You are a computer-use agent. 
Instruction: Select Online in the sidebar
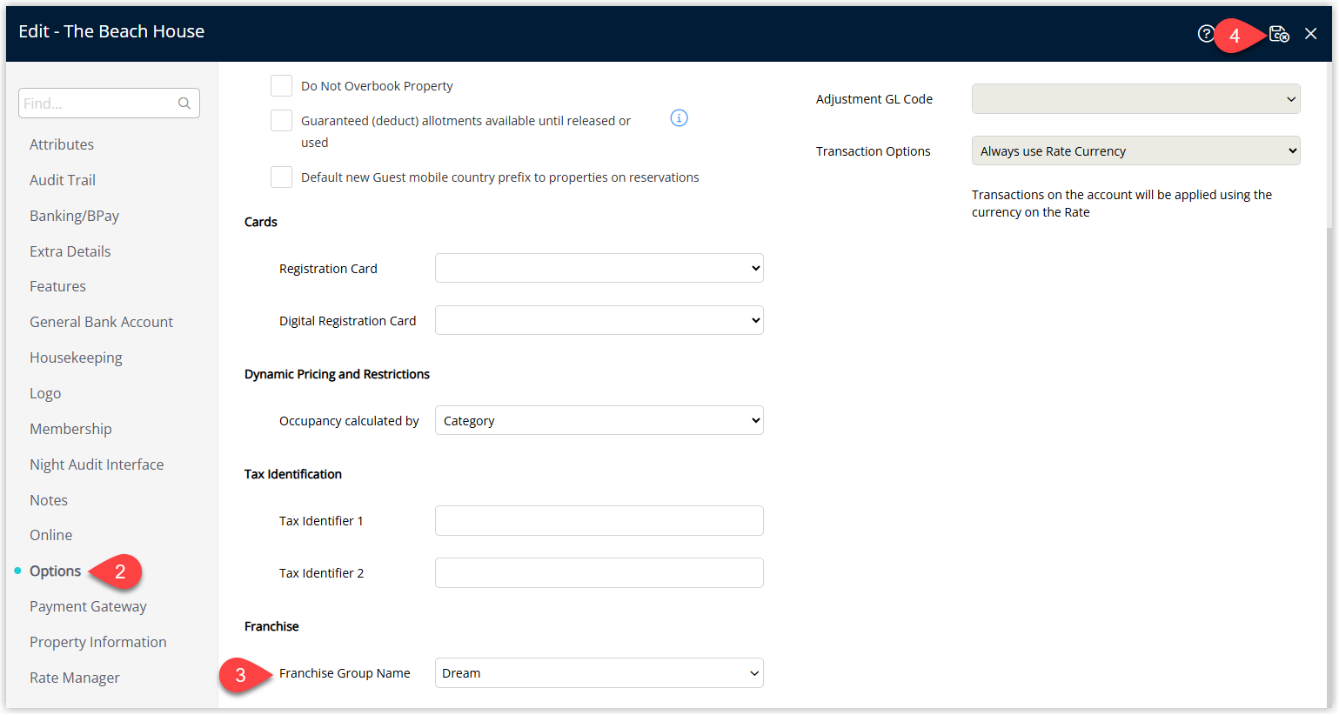pos(51,535)
